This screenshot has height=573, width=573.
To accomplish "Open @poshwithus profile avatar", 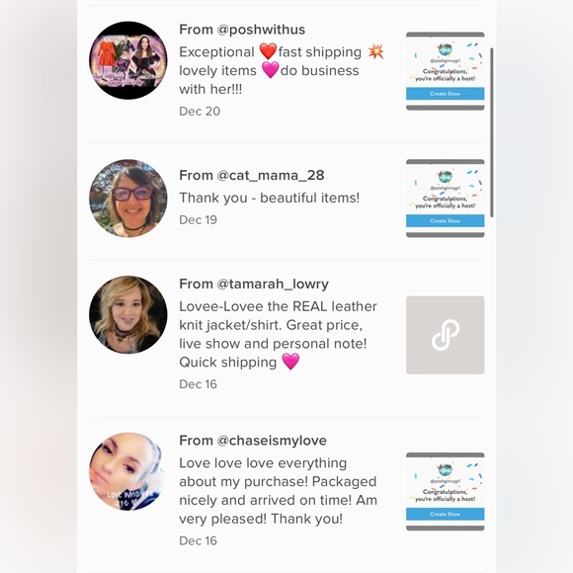I will tap(127, 60).
